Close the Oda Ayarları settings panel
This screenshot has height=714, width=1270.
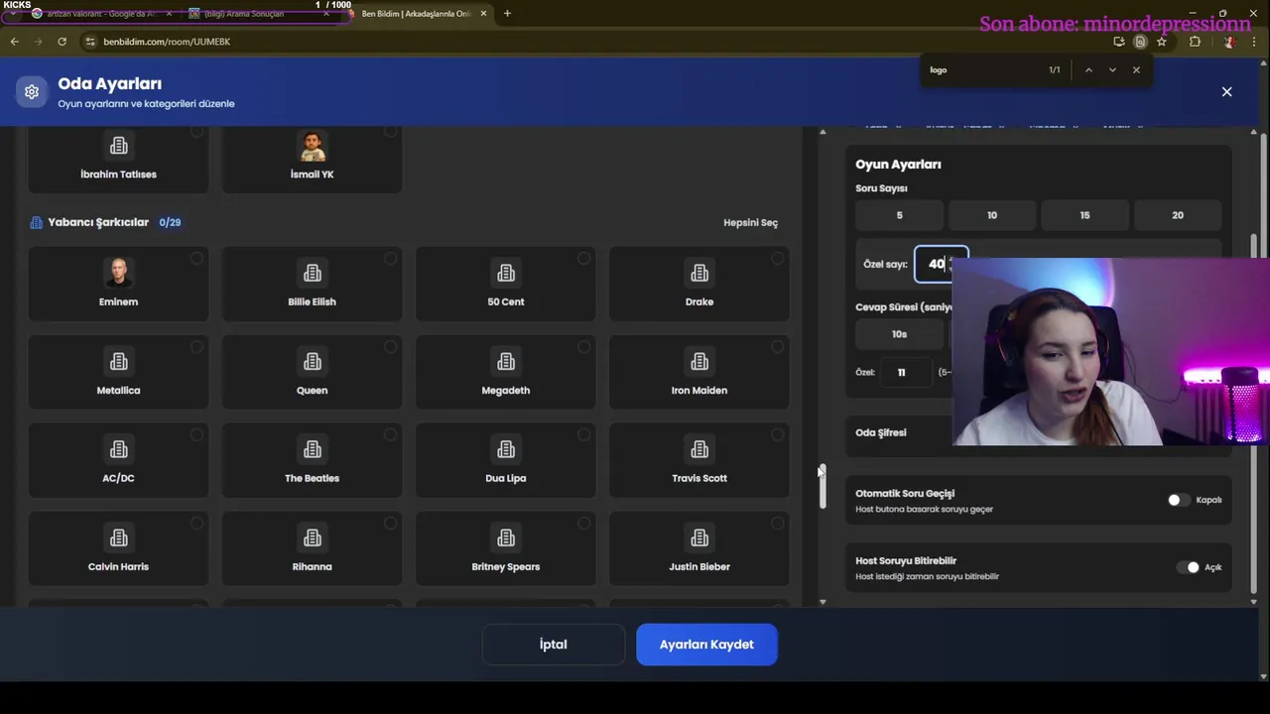click(x=1226, y=92)
